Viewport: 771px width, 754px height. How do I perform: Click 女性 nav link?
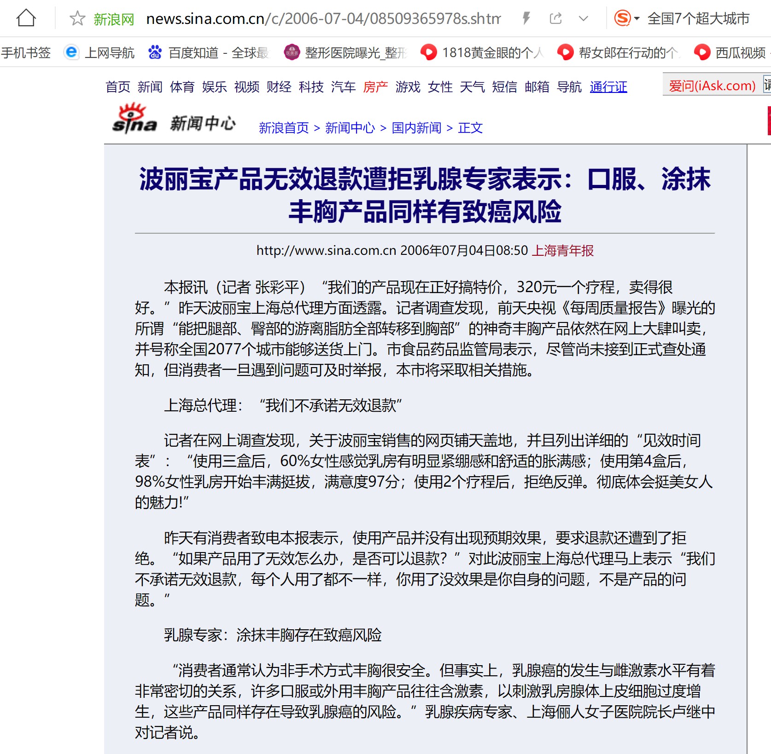click(x=440, y=87)
